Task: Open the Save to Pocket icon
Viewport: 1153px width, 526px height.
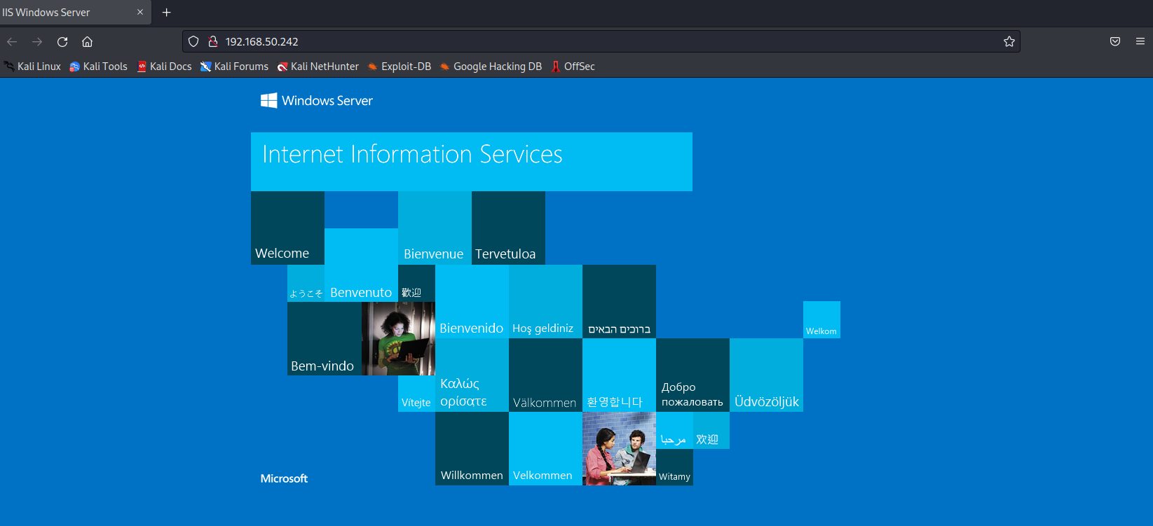Action: (1114, 42)
